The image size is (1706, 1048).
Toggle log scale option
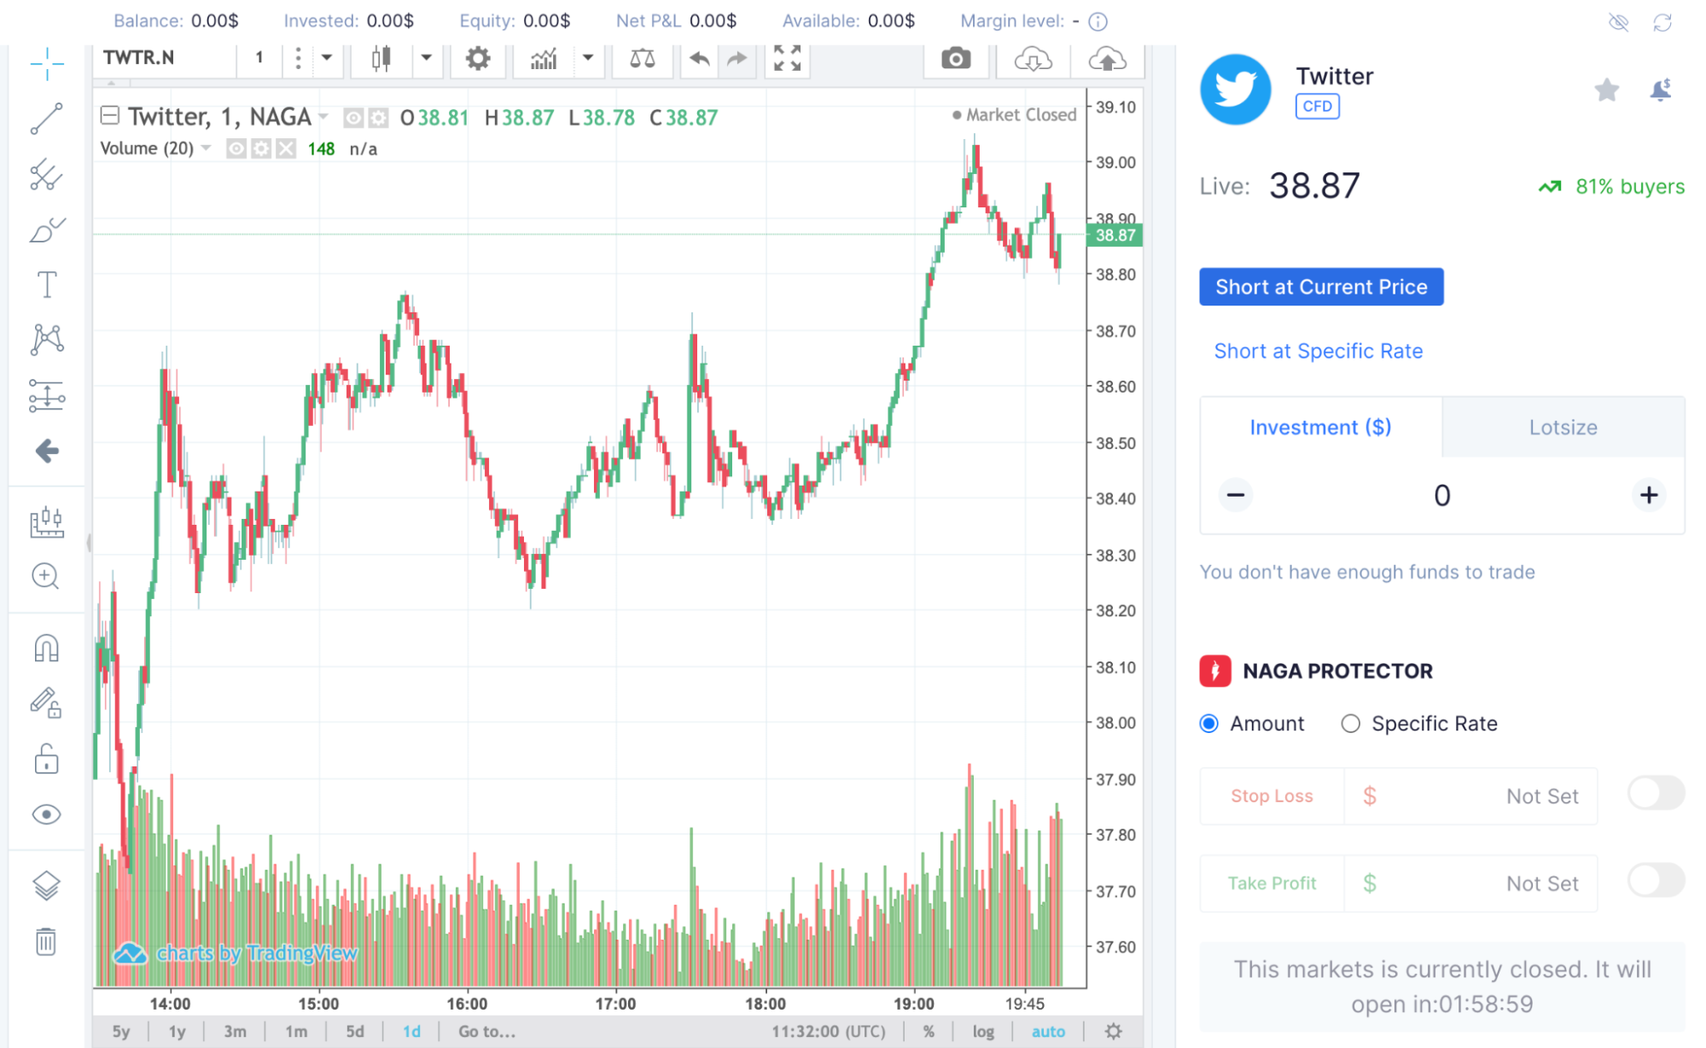(x=983, y=1031)
